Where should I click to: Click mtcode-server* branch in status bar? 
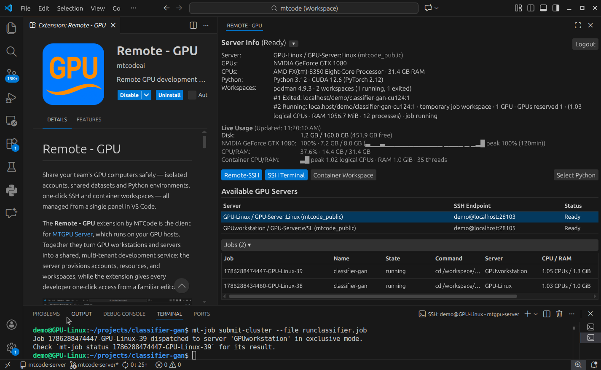pos(94,365)
